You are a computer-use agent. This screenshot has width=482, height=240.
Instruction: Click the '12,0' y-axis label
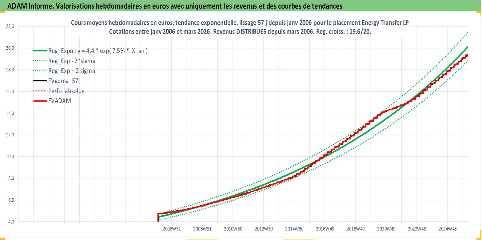click(10, 135)
